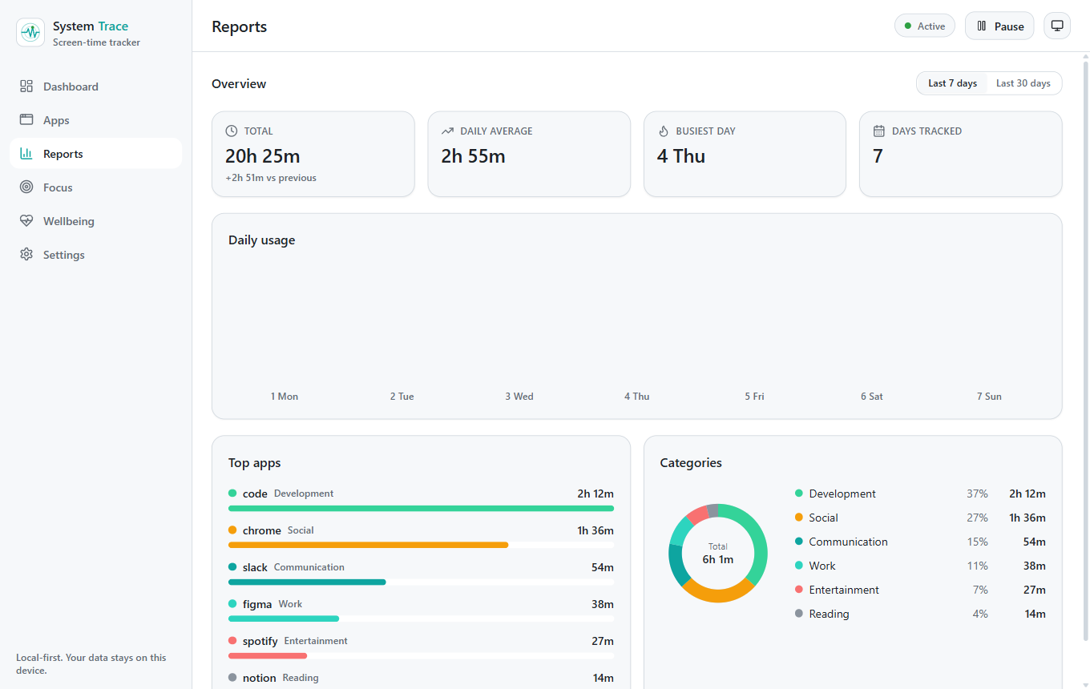Click the 1h 36m Social duration in Categories
The width and height of the screenshot is (1090, 689).
pyautogui.click(x=1027, y=518)
